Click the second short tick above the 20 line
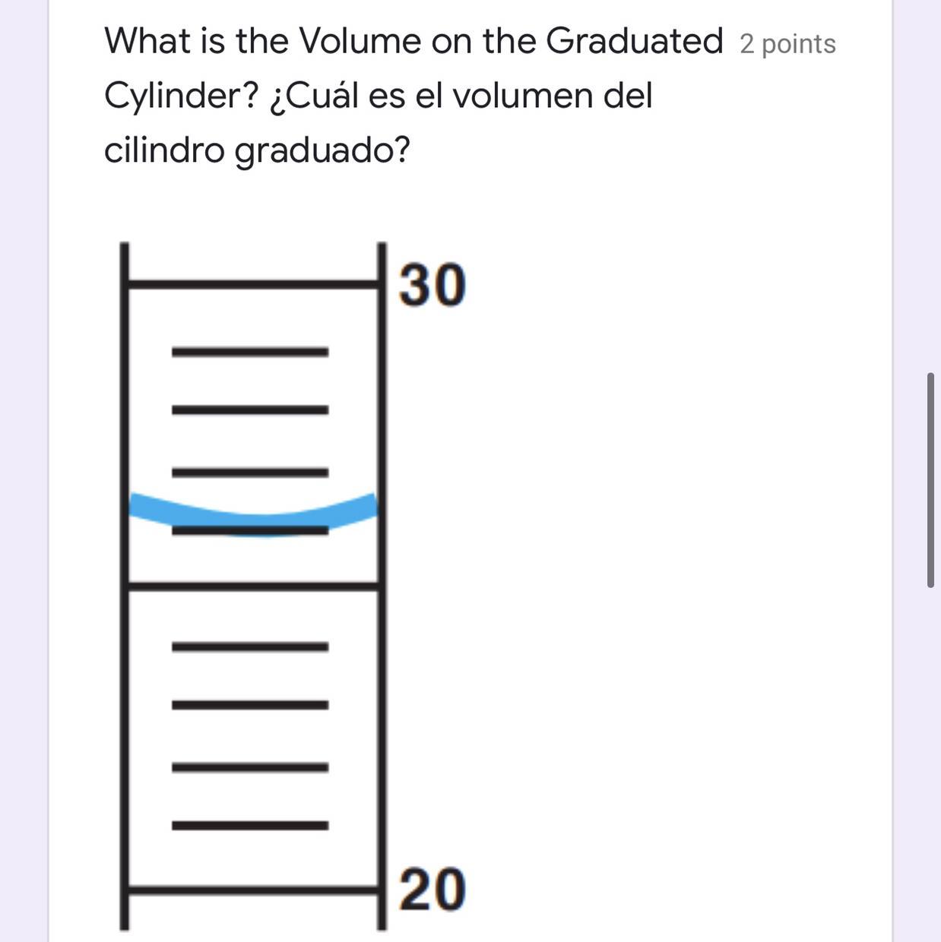This screenshot has height=942, width=941. coord(250,767)
